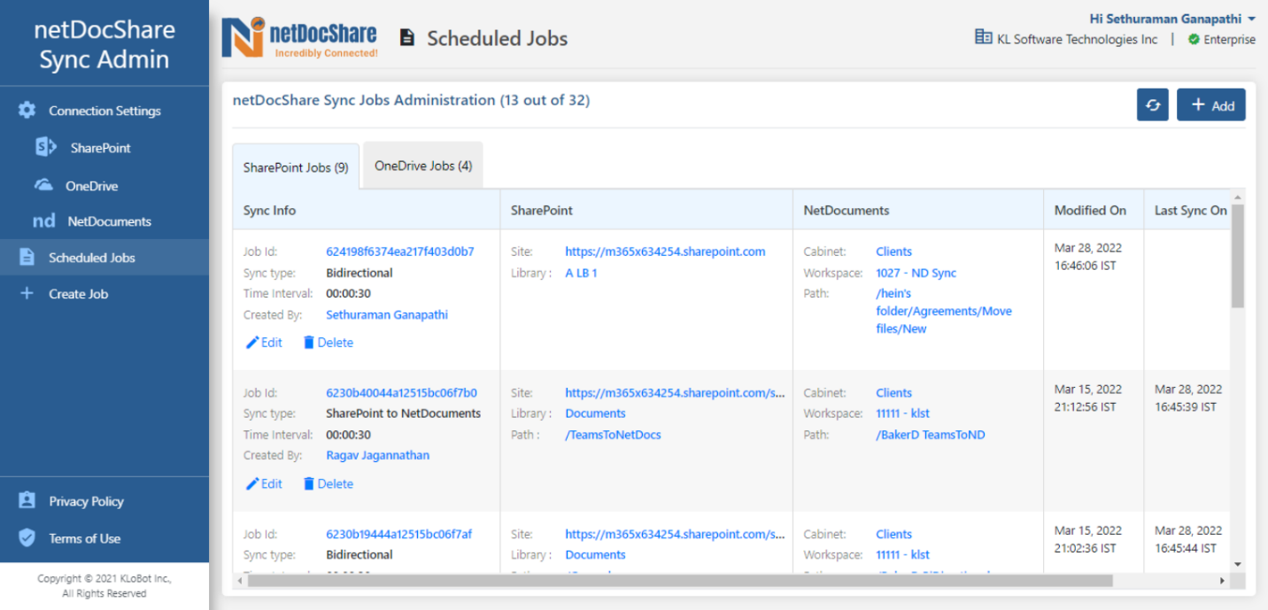1268x610 pixels.
Task: Click the Mar 15, 2022 21:12:56 IST modified date
Action: click(x=1088, y=398)
